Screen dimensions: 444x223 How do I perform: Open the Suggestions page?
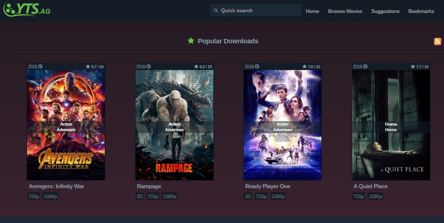pyautogui.click(x=385, y=11)
